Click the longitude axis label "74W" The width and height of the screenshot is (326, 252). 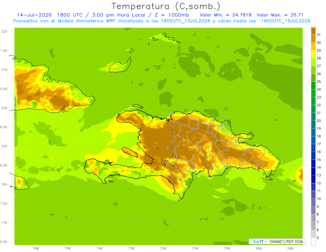pos(99,248)
